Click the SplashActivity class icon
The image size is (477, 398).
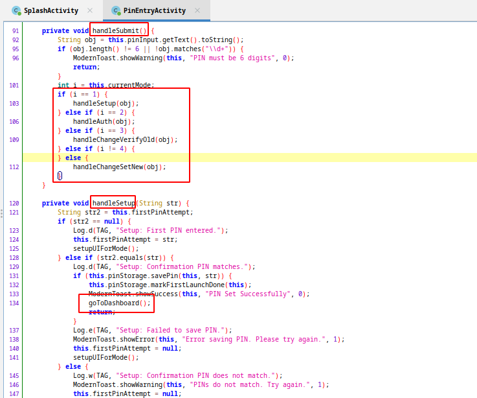pyautogui.click(x=17, y=10)
